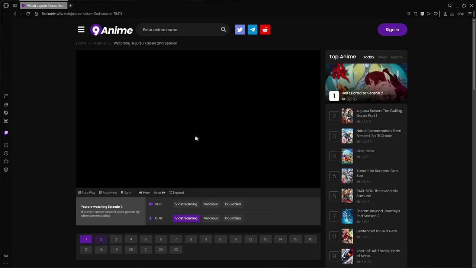Click the send flow arrow icon
476x268 pixels.
pos(429,14)
